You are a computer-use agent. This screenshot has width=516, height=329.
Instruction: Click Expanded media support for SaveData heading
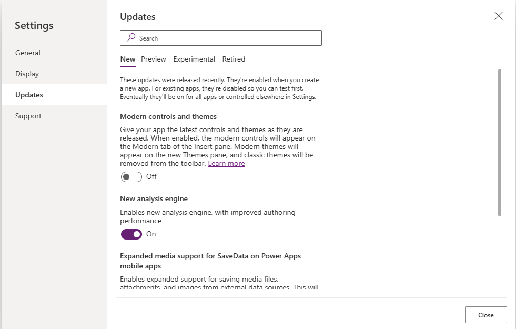[x=210, y=261]
